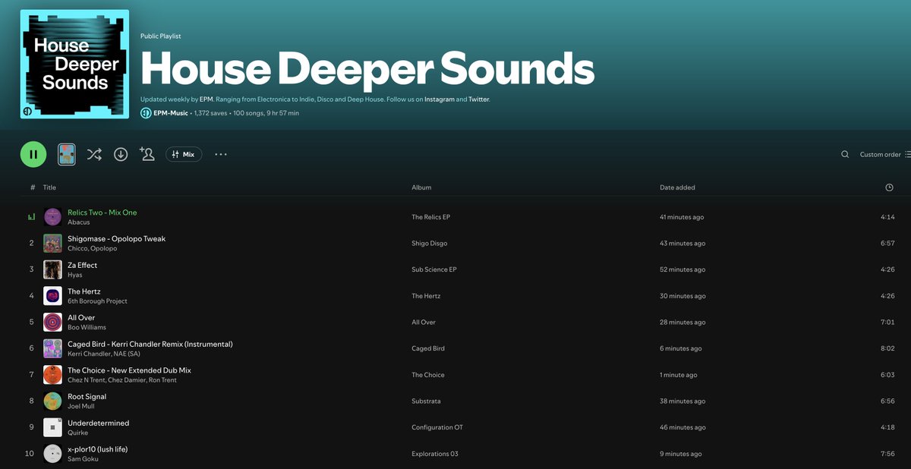Click the Caged Bird track artwork

coord(52,348)
